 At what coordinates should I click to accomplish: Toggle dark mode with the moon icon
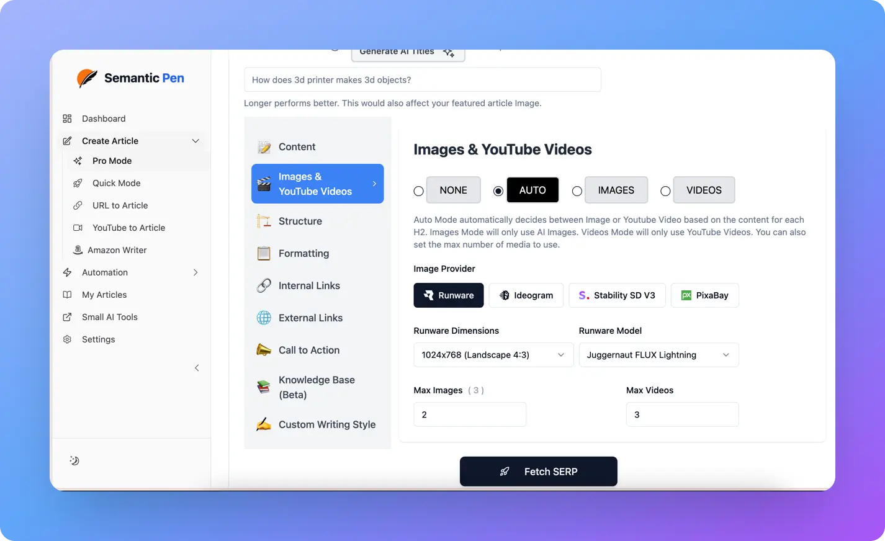coord(74,460)
